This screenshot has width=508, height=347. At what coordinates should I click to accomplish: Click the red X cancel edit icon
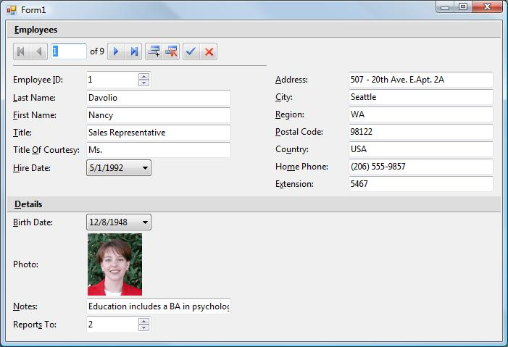209,51
